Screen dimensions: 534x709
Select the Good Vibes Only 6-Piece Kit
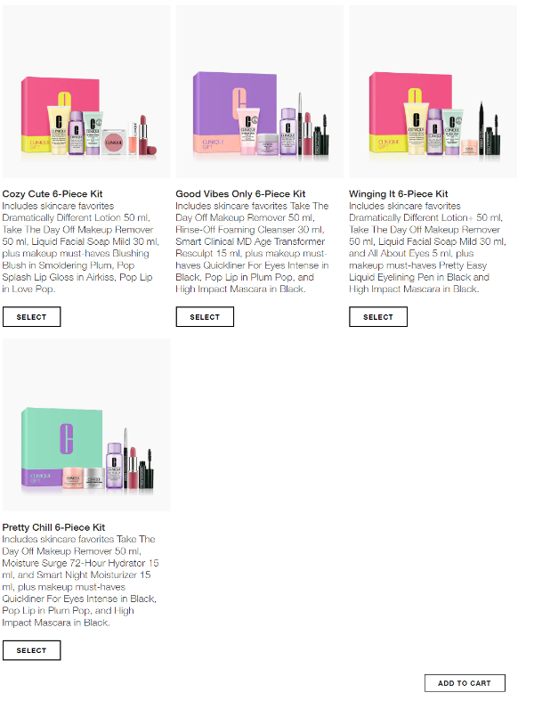click(x=205, y=316)
